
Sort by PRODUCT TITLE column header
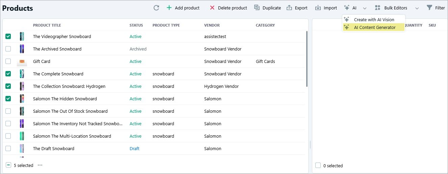point(47,25)
